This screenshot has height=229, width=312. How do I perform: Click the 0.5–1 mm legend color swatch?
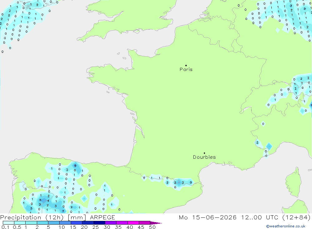coord(20,223)
